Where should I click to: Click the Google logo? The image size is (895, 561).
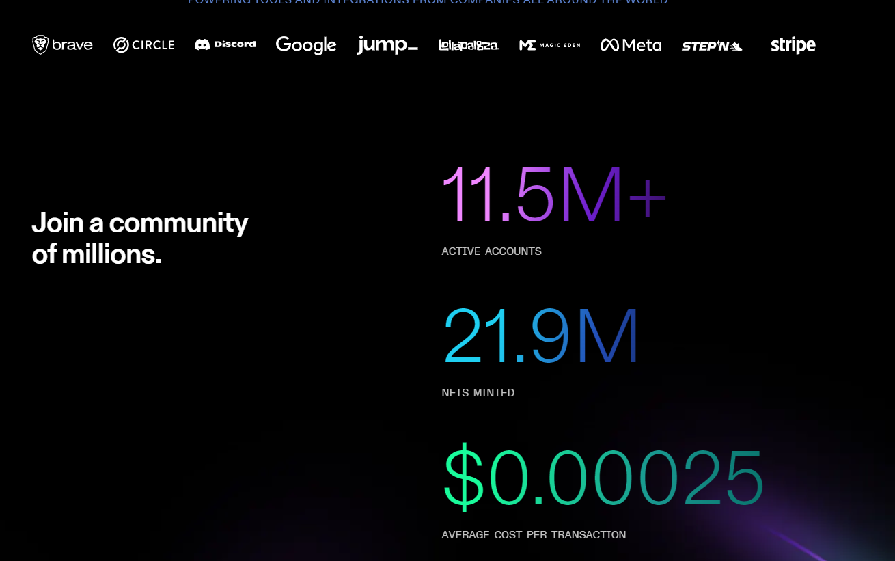coord(306,45)
